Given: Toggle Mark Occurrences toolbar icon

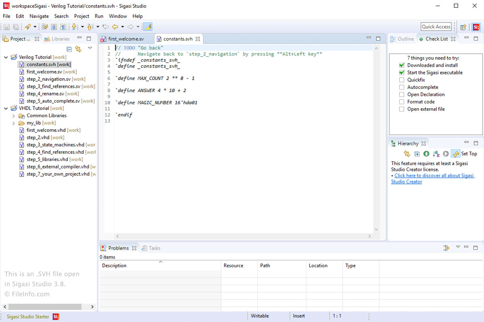Looking at the screenshot, I should pyautogui.click(x=45, y=27).
